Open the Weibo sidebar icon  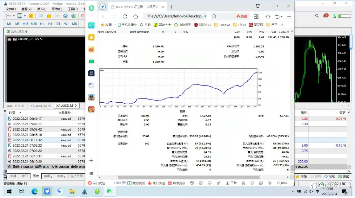[x=91, y=49]
